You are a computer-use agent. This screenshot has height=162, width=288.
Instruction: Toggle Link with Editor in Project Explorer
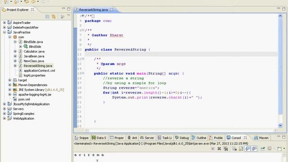54,17
